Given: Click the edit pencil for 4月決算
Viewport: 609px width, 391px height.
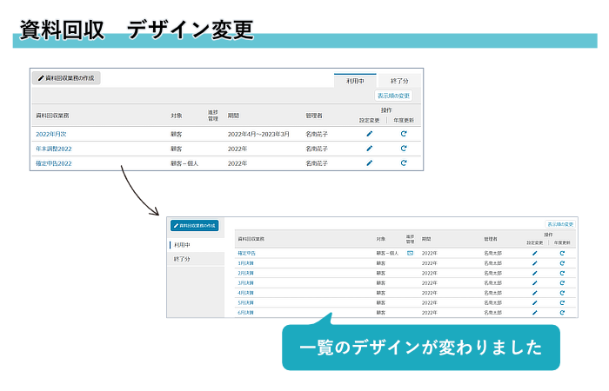Looking at the screenshot, I should (x=535, y=292).
